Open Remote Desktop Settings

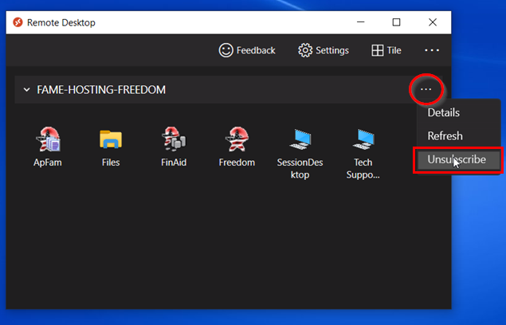pos(324,50)
